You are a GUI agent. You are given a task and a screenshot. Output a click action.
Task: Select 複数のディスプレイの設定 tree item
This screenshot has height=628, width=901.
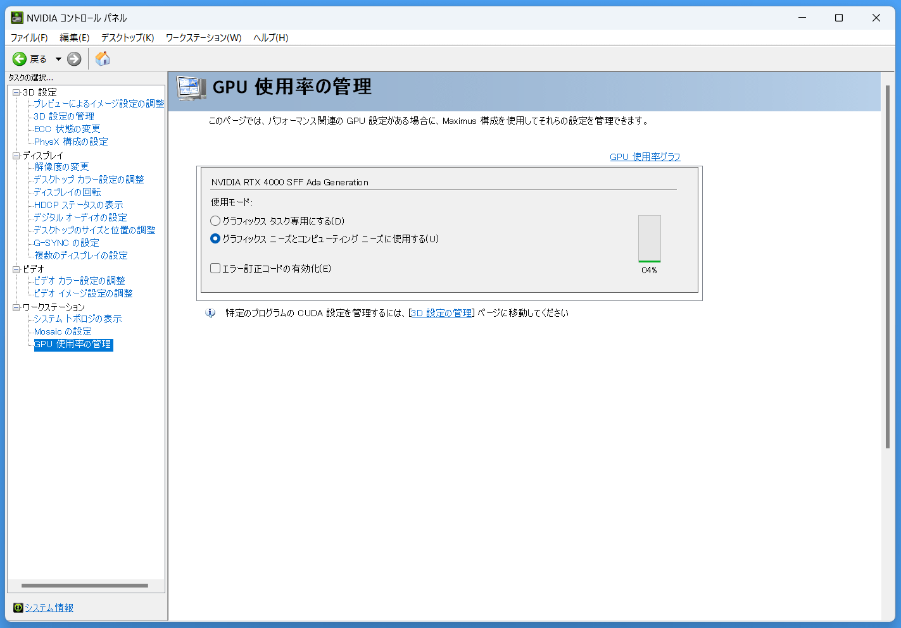pyautogui.click(x=81, y=256)
